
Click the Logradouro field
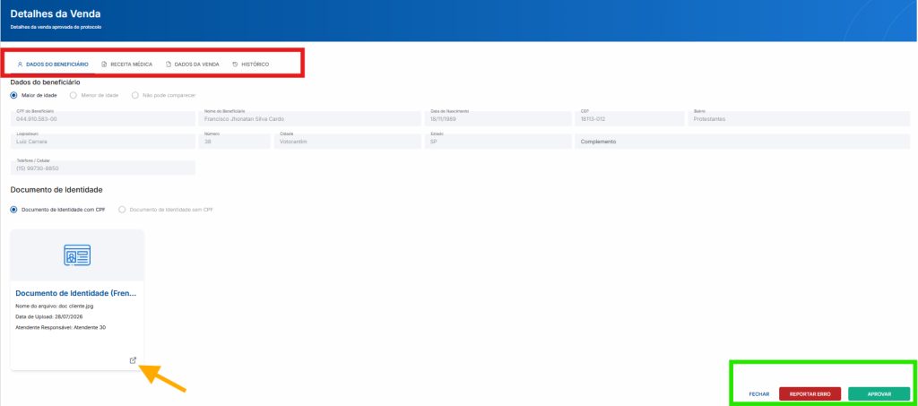click(103, 142)
